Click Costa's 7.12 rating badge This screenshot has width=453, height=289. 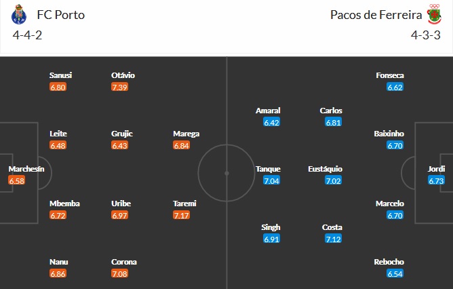[332, 239]
